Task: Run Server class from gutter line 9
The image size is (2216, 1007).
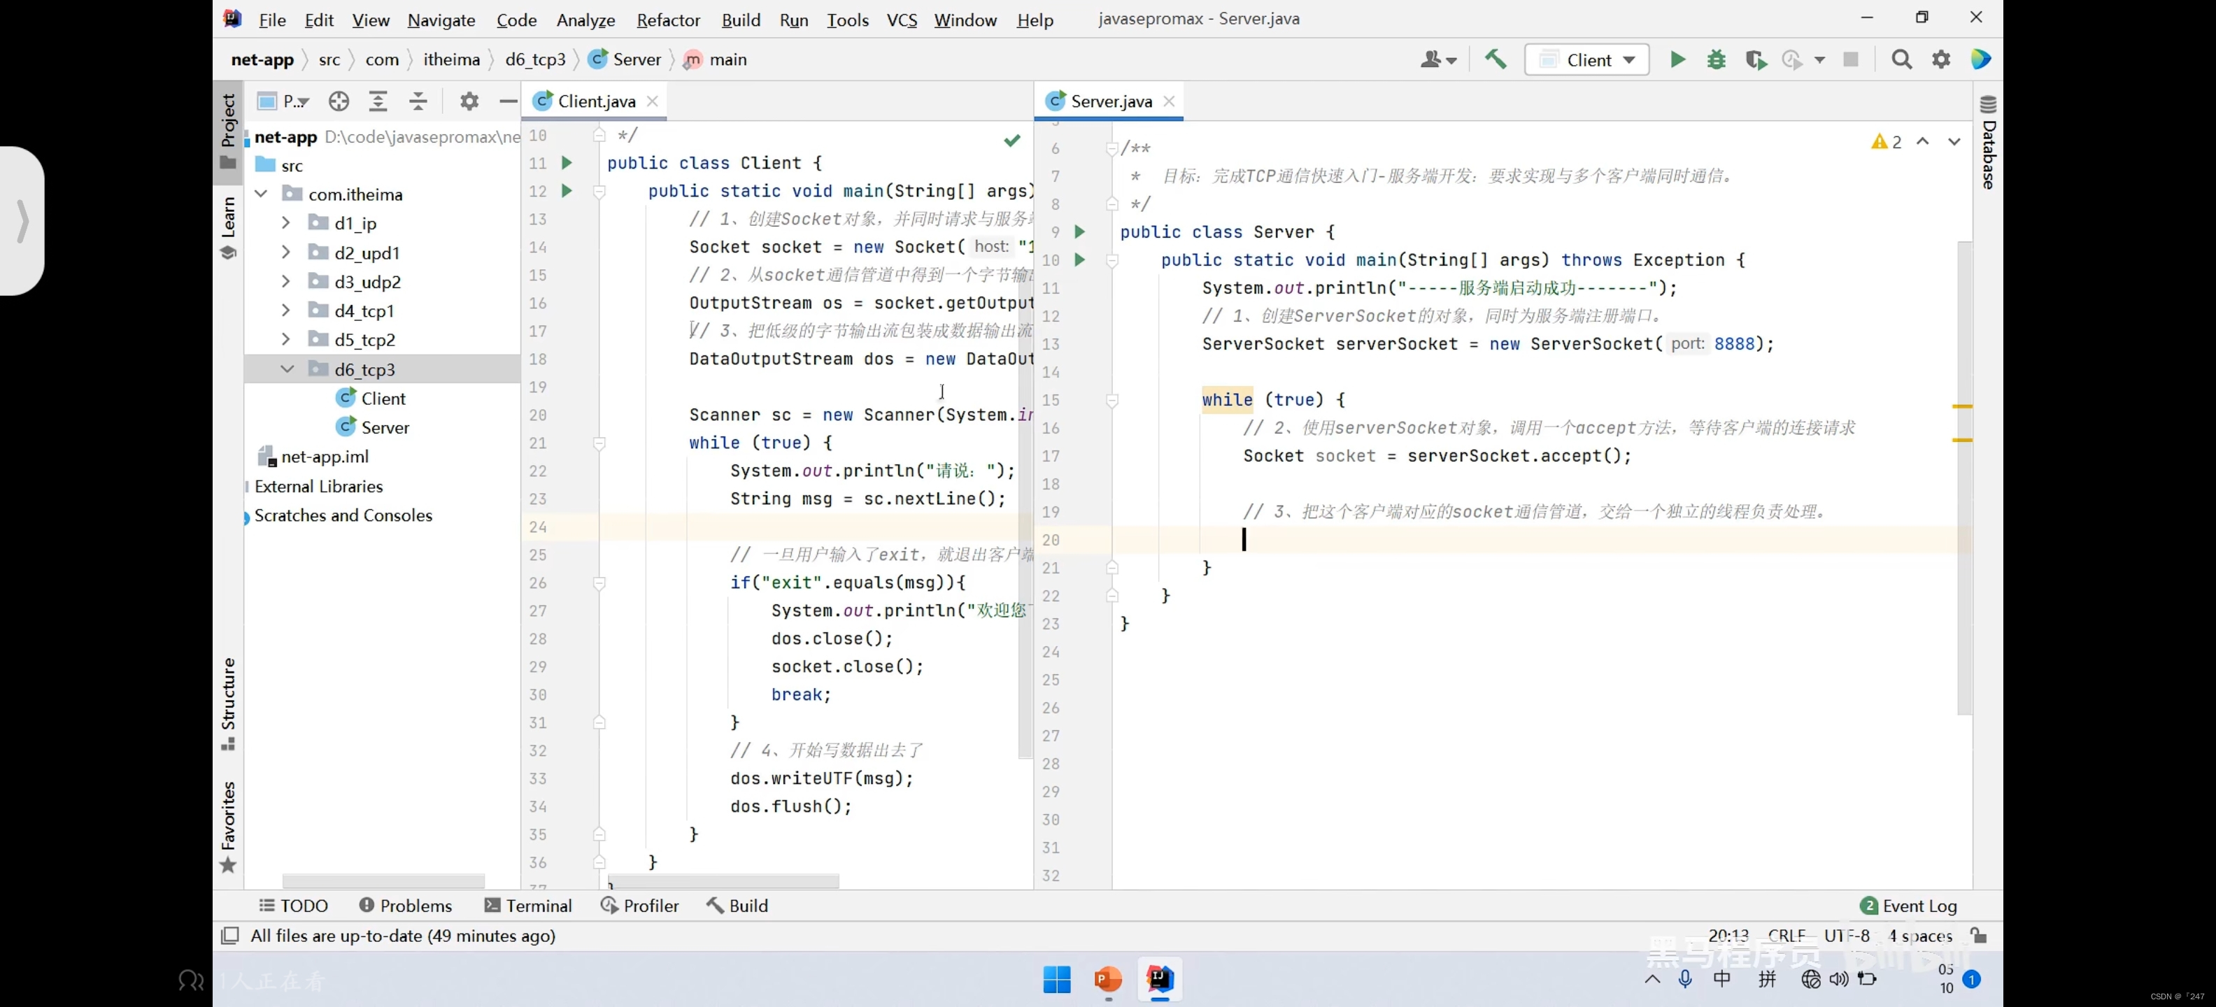Action: coord(1079,232)
